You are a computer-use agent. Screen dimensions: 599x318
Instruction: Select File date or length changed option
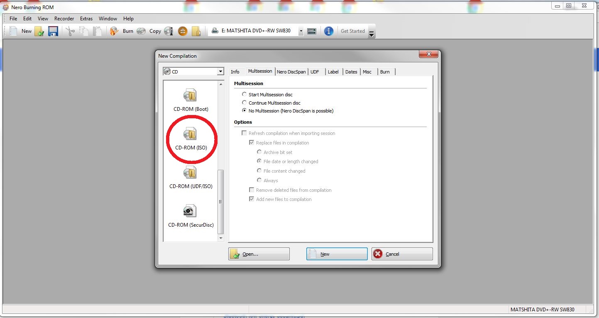coord(259,161)
